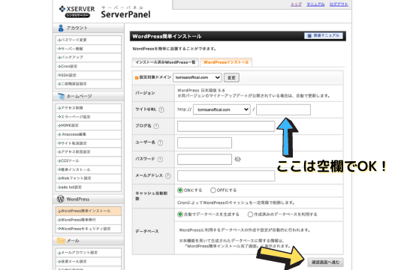Select 作成済みのデータベースを利用する radio option
This screenshot has height=270, width=407.
pyautogui.click(x=250, y=214)
